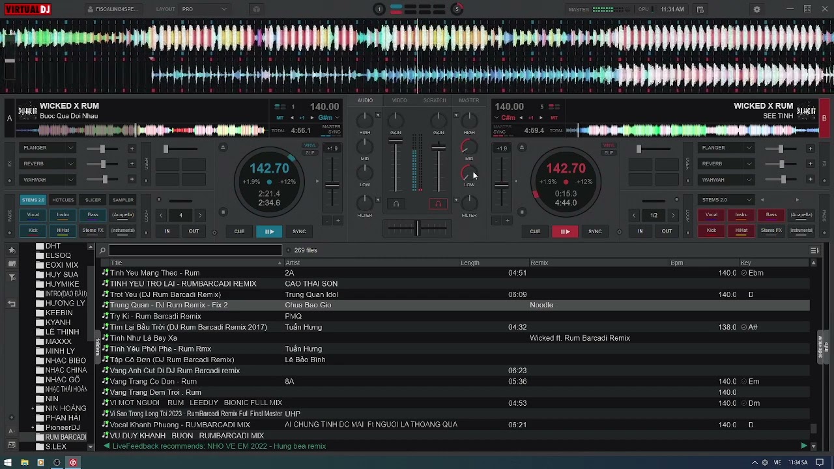The width and height of the screenshot is (834, 469).
Task: Open MASTER mixer tab
Action: point(469,100)
